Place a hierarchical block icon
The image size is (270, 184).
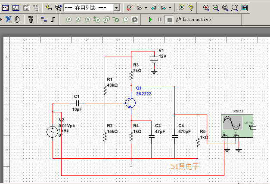pyautogui.click(x=43, y=19)
